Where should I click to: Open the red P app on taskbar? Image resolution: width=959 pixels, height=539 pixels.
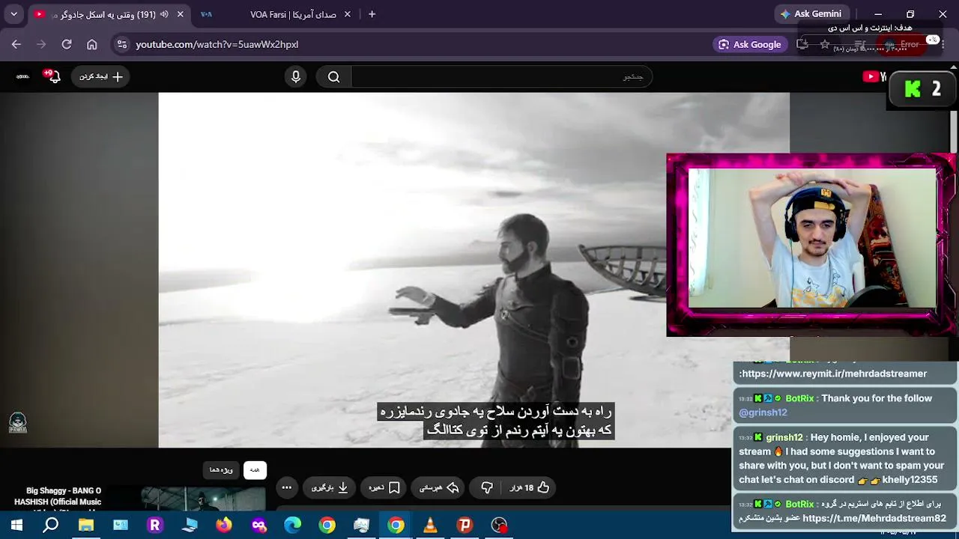click(465, 526)
